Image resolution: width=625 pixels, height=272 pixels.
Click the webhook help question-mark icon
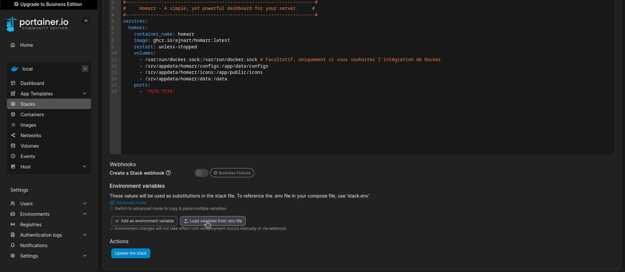pos(168,173)
